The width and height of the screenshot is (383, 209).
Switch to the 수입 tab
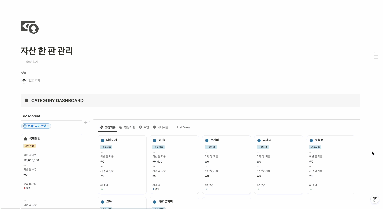click(x=144, y=127)
